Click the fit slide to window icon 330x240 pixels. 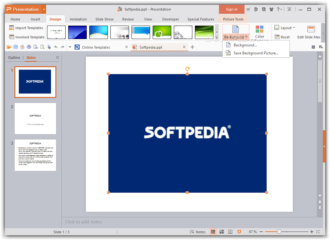click(x=318, y=232)
